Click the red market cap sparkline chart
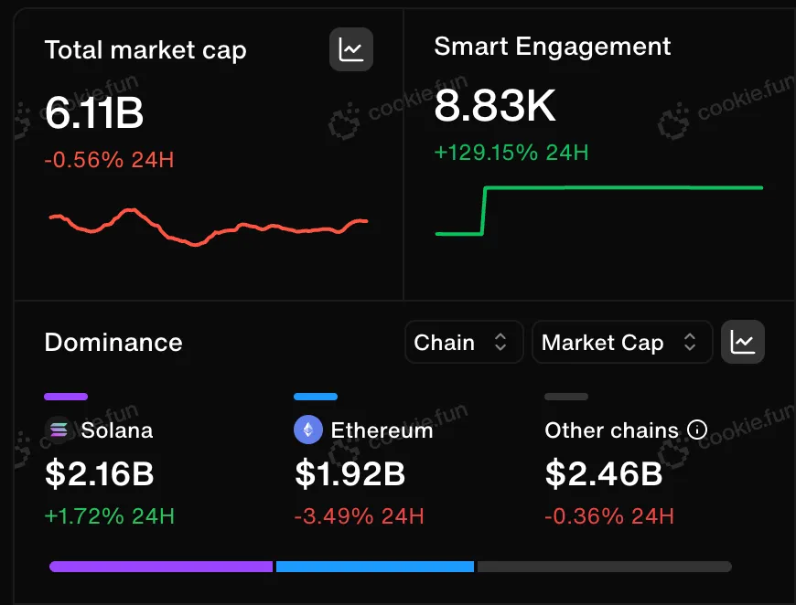This screenshot has height=605, width=796. [x=208, y=227]
